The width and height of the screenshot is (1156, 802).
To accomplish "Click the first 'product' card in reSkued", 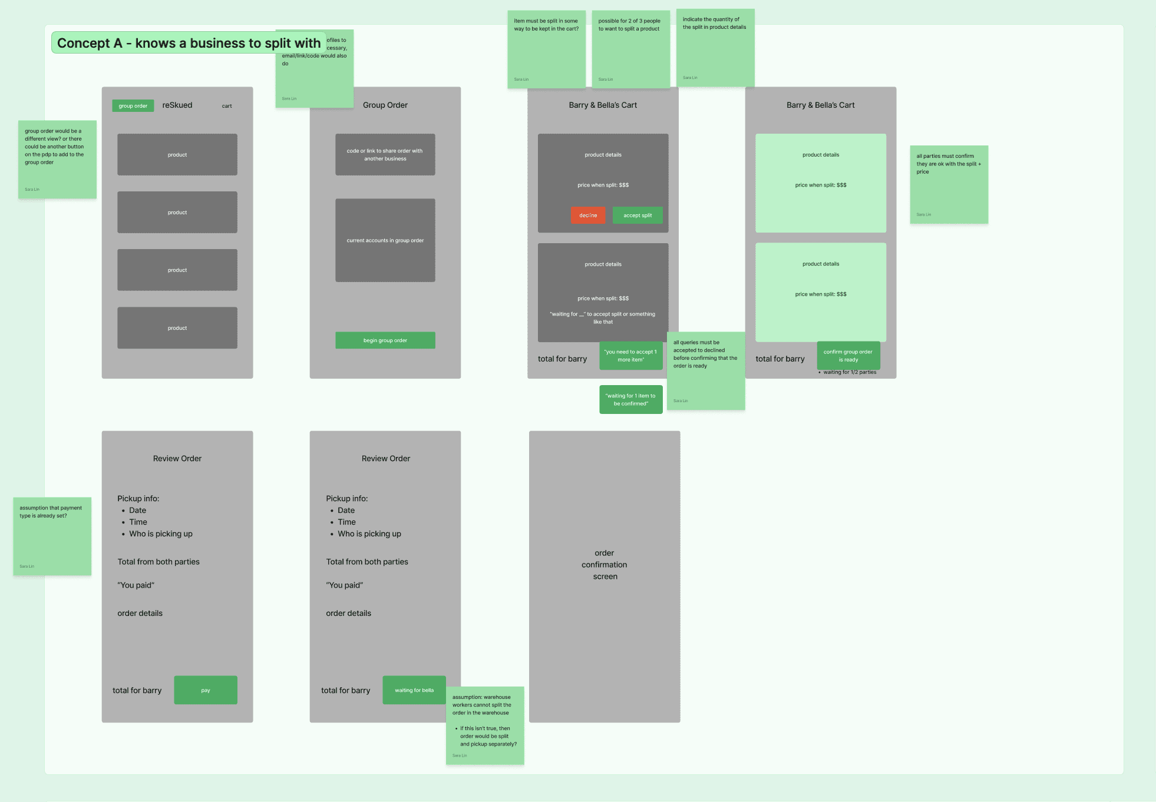I will pyautogui.click(x=177, y=155).
